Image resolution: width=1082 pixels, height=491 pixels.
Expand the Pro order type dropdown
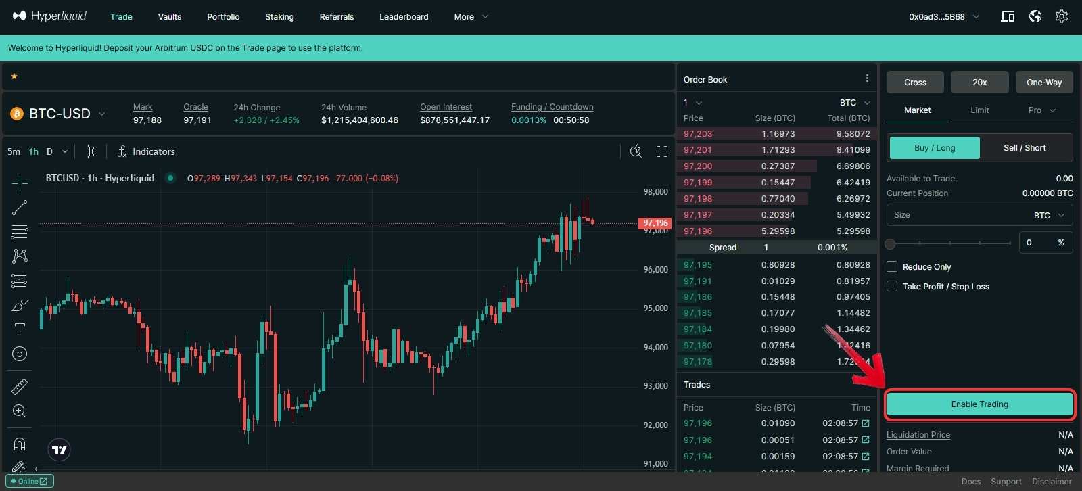click(1042, 110)
